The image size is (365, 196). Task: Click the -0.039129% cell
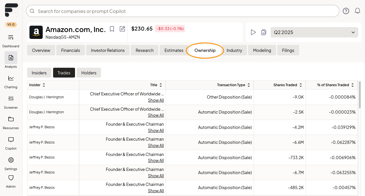click(332, 127)
